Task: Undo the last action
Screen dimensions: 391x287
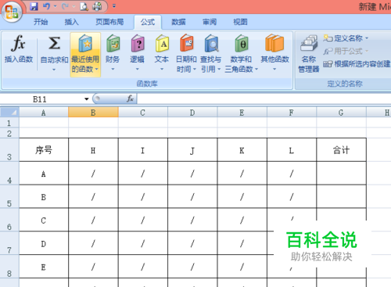Action: coord(46,6)
